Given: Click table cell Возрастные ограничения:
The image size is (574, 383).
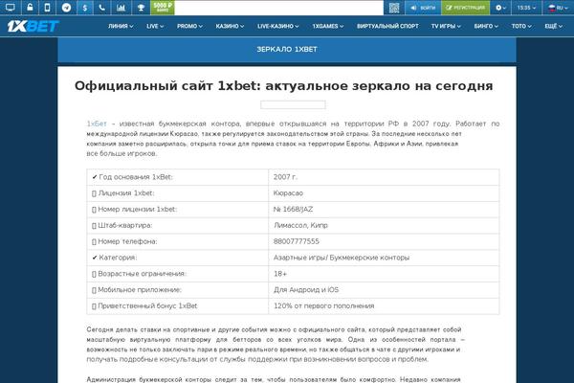Looking at the screenshot, I should 177,274.
